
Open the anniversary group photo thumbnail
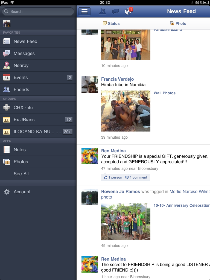point(126,221)
